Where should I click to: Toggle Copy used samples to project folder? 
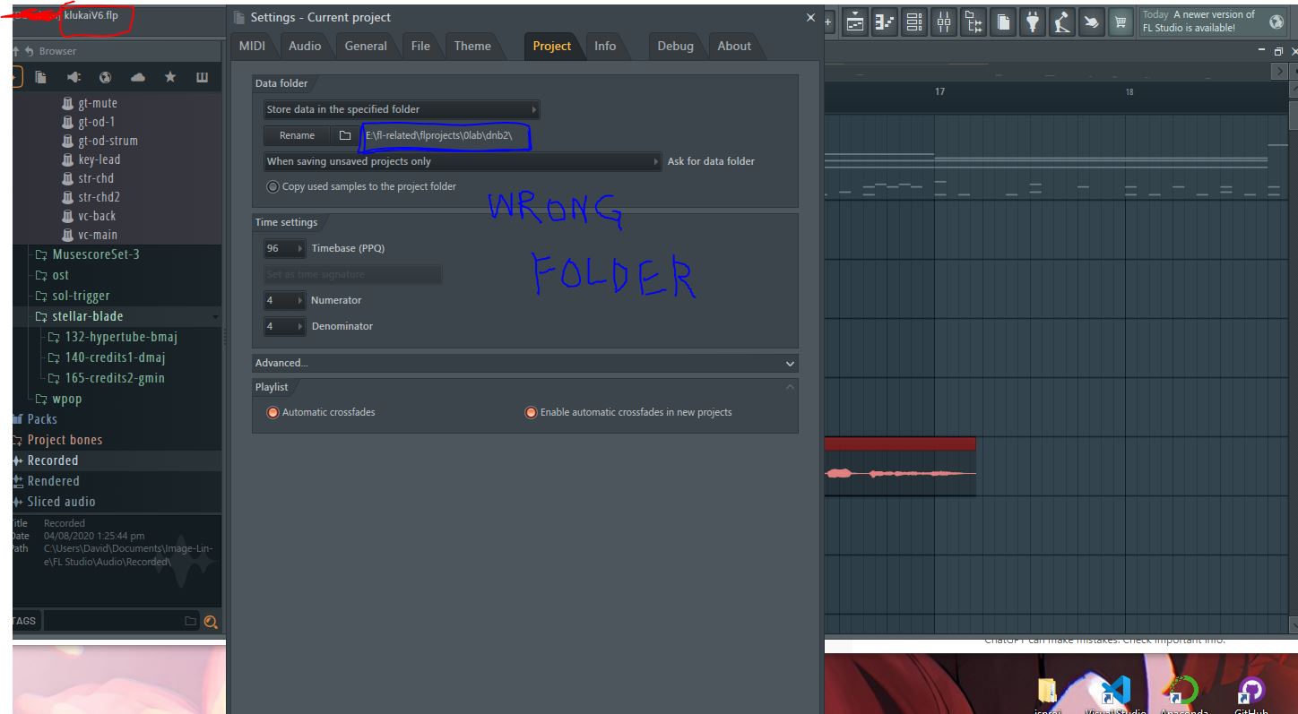click(x=362, y=186)
